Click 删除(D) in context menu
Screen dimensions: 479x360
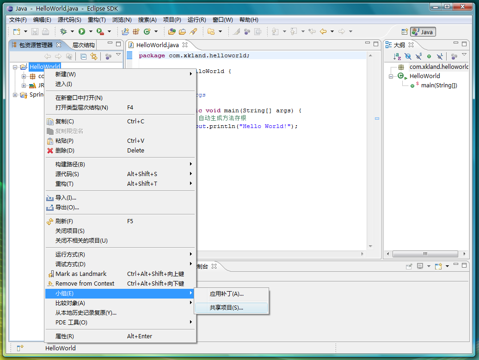pyautogui.click(x=120, y=151)
